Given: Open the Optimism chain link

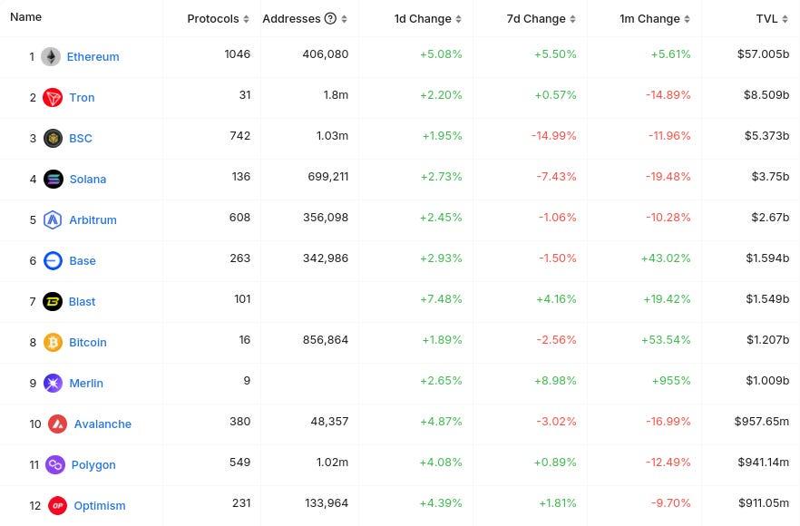Looking at the screenshot, I should click(x=99, y=505).
